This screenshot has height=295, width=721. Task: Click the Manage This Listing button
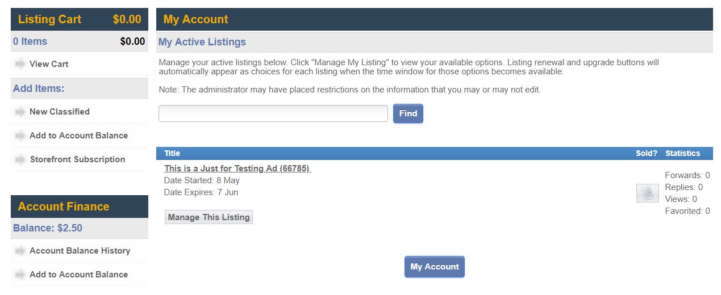[x=209, y=217]
